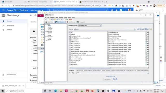Viewport: 166px width, 93px height.
Task: Click the red stop icon at toolbar end
Action: click(x=71, y=20)
